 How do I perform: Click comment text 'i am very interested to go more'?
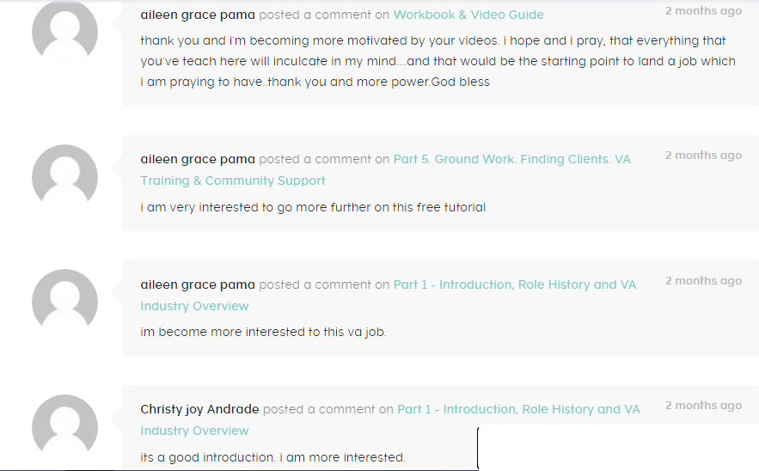point(313,207)
